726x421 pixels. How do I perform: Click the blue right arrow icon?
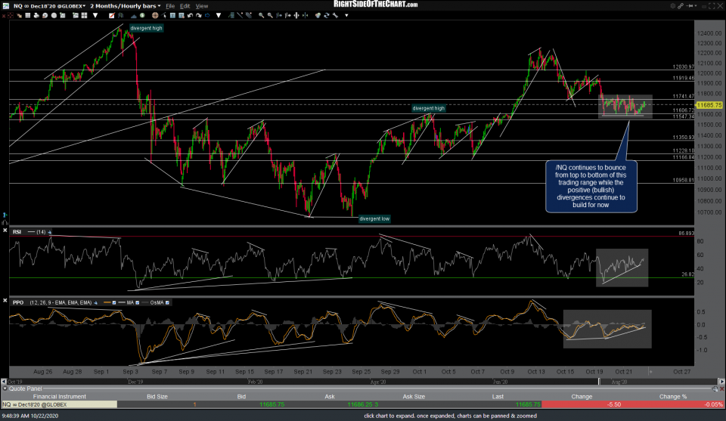pos(207,15)
